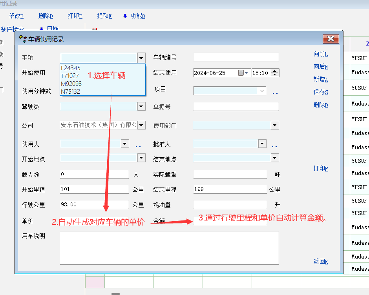Image resolution: width=369 pixels, height=295 pixels.
Task: Click the 车辆使用记录 dialog title icon
Action: tap(23, 39)
